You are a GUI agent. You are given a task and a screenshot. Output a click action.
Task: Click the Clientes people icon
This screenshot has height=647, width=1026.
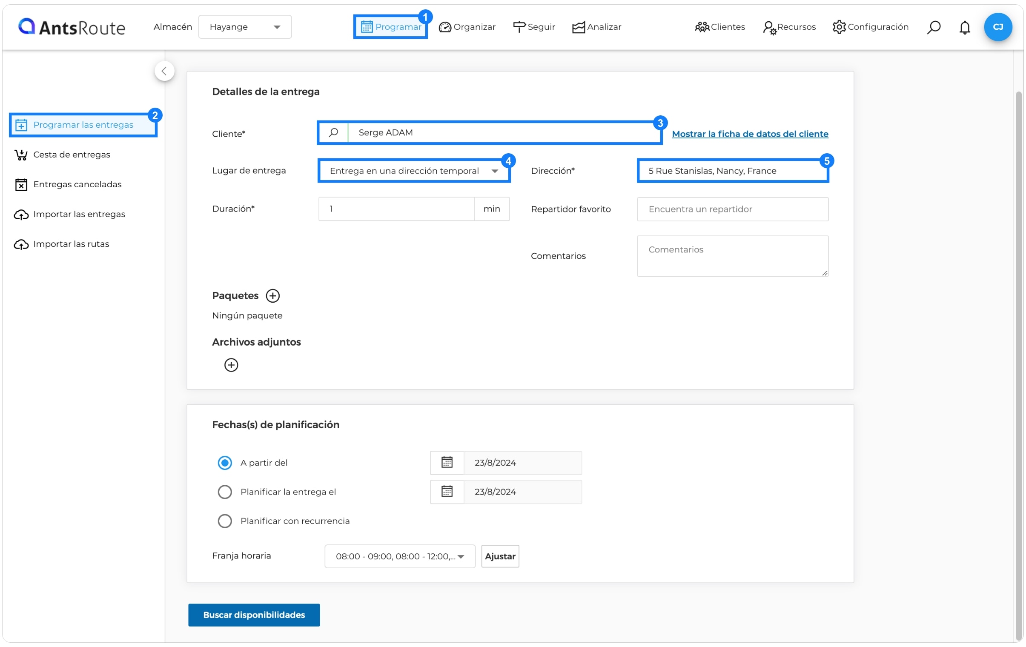point(702,27)
